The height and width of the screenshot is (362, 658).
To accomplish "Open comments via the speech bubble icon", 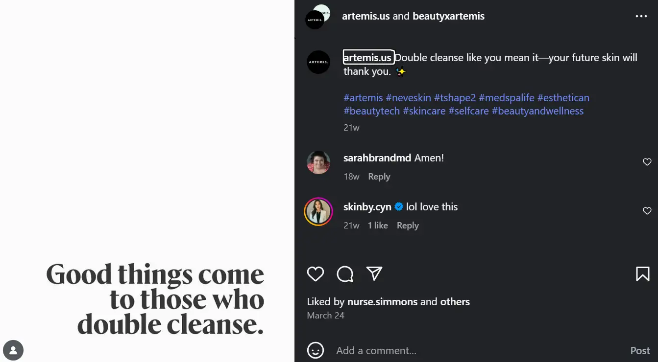I will 344,274.
